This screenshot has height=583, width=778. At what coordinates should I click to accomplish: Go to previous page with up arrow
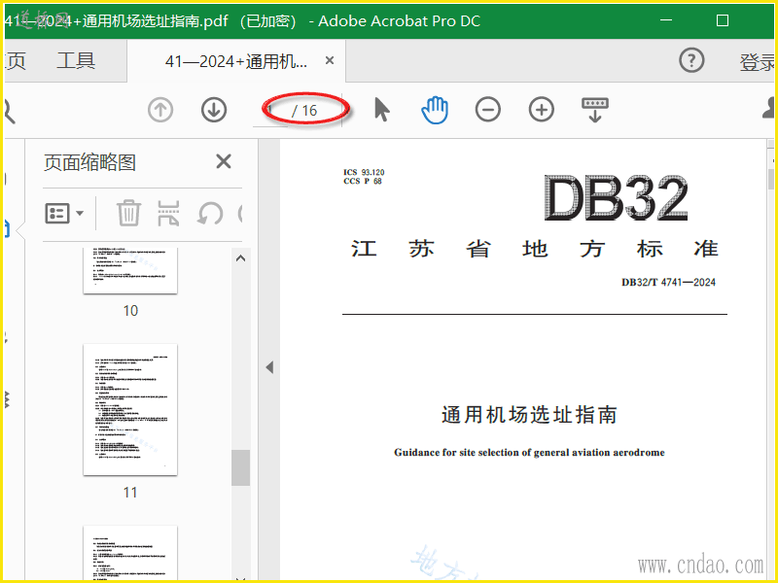click(x=160, y=110)
